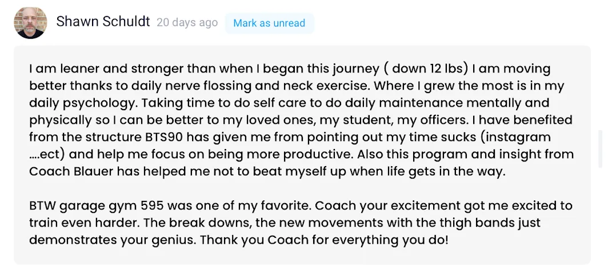608x275 pixels.
Task: Open the Shawn Schuldt name link
Action: (103, 22)
